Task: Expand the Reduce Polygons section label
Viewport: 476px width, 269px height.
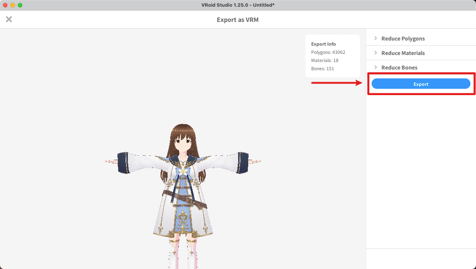Action: (x=403, y=39)
